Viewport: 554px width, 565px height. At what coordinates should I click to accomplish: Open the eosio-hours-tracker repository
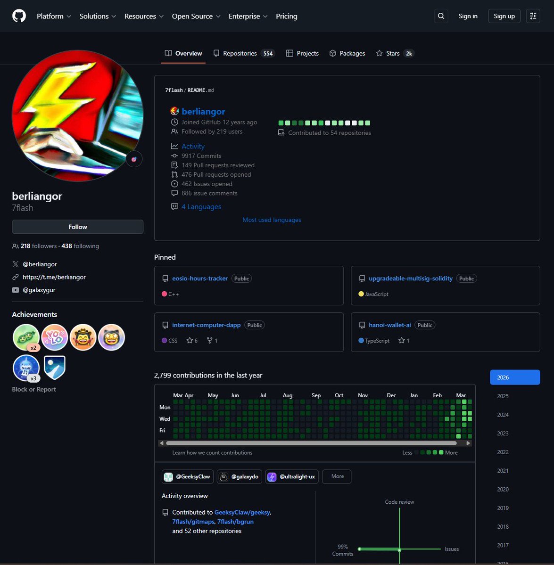pos(200,278)
